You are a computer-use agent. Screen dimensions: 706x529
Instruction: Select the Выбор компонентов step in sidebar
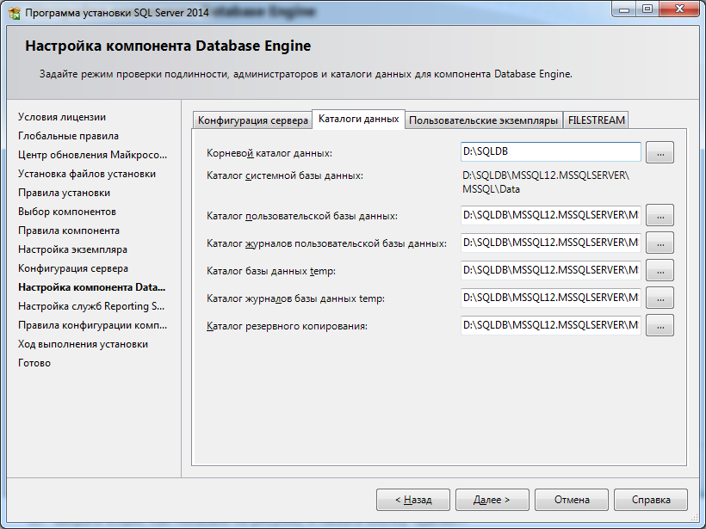(x=67, y=212)
